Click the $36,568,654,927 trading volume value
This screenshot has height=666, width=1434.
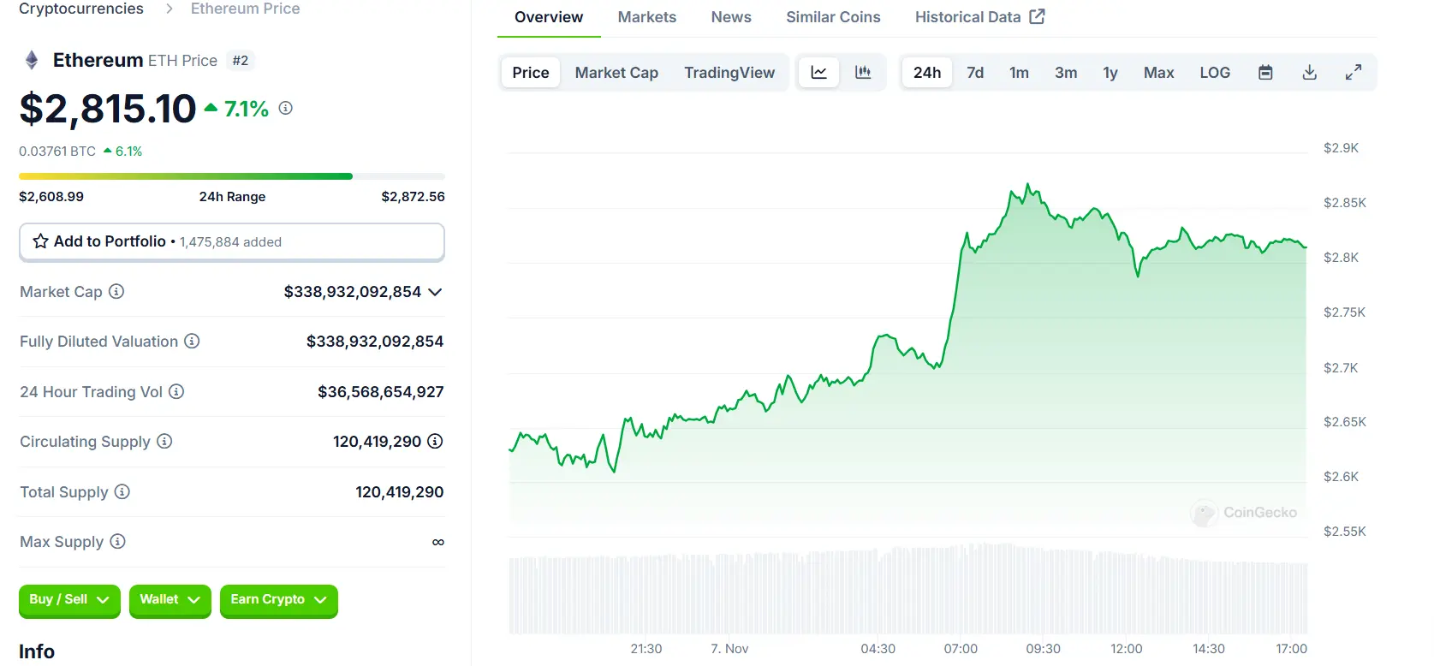(x=381, y=392)
